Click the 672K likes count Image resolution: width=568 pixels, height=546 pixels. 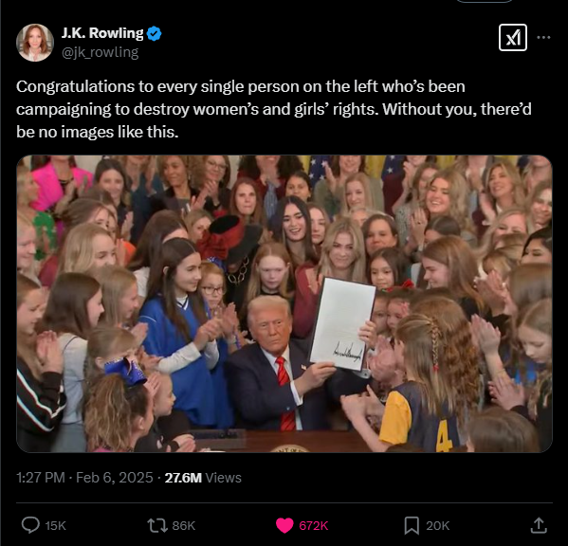[313, 526]
